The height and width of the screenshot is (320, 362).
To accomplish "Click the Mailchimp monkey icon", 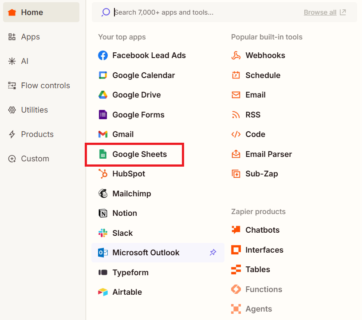I will [x=103, y=194].
